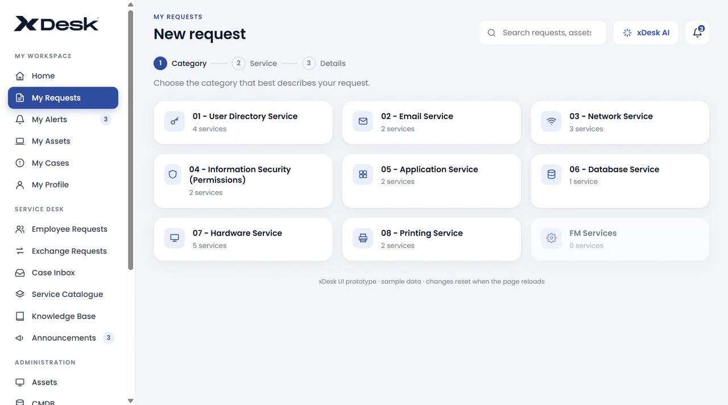Click sidebar scrollbar up arrow
The image size is (728, 405).
tap(131, 5)
